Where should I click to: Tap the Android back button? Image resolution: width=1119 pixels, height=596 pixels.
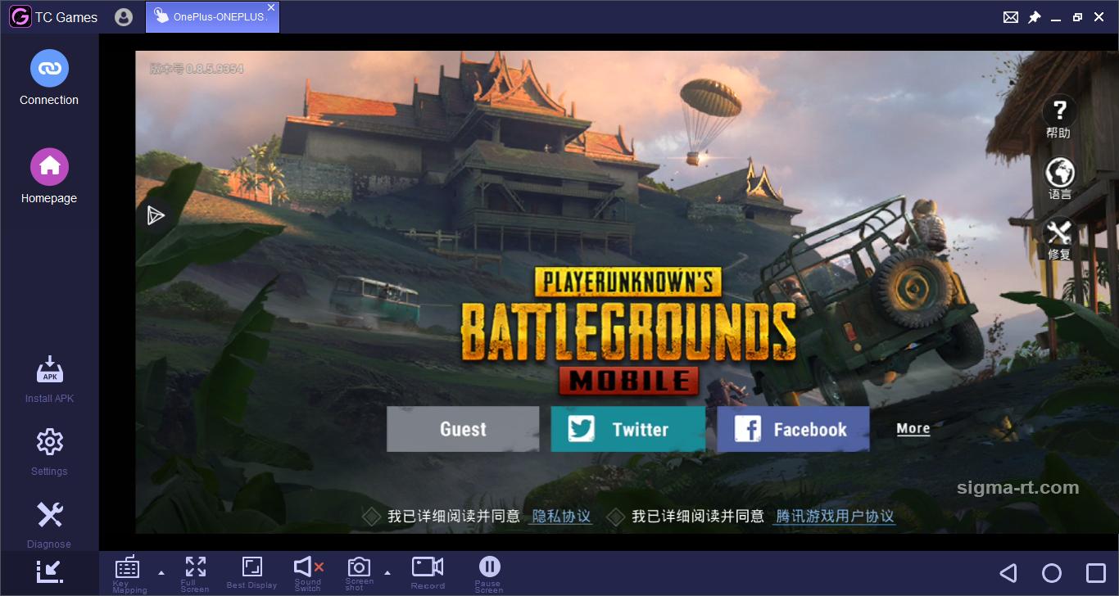[1008, 573]
